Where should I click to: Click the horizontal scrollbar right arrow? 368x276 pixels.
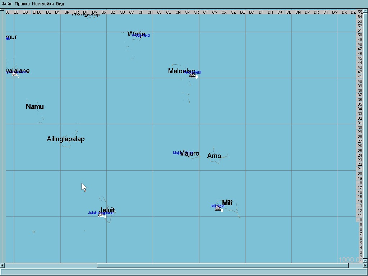(x=365, y=266)
